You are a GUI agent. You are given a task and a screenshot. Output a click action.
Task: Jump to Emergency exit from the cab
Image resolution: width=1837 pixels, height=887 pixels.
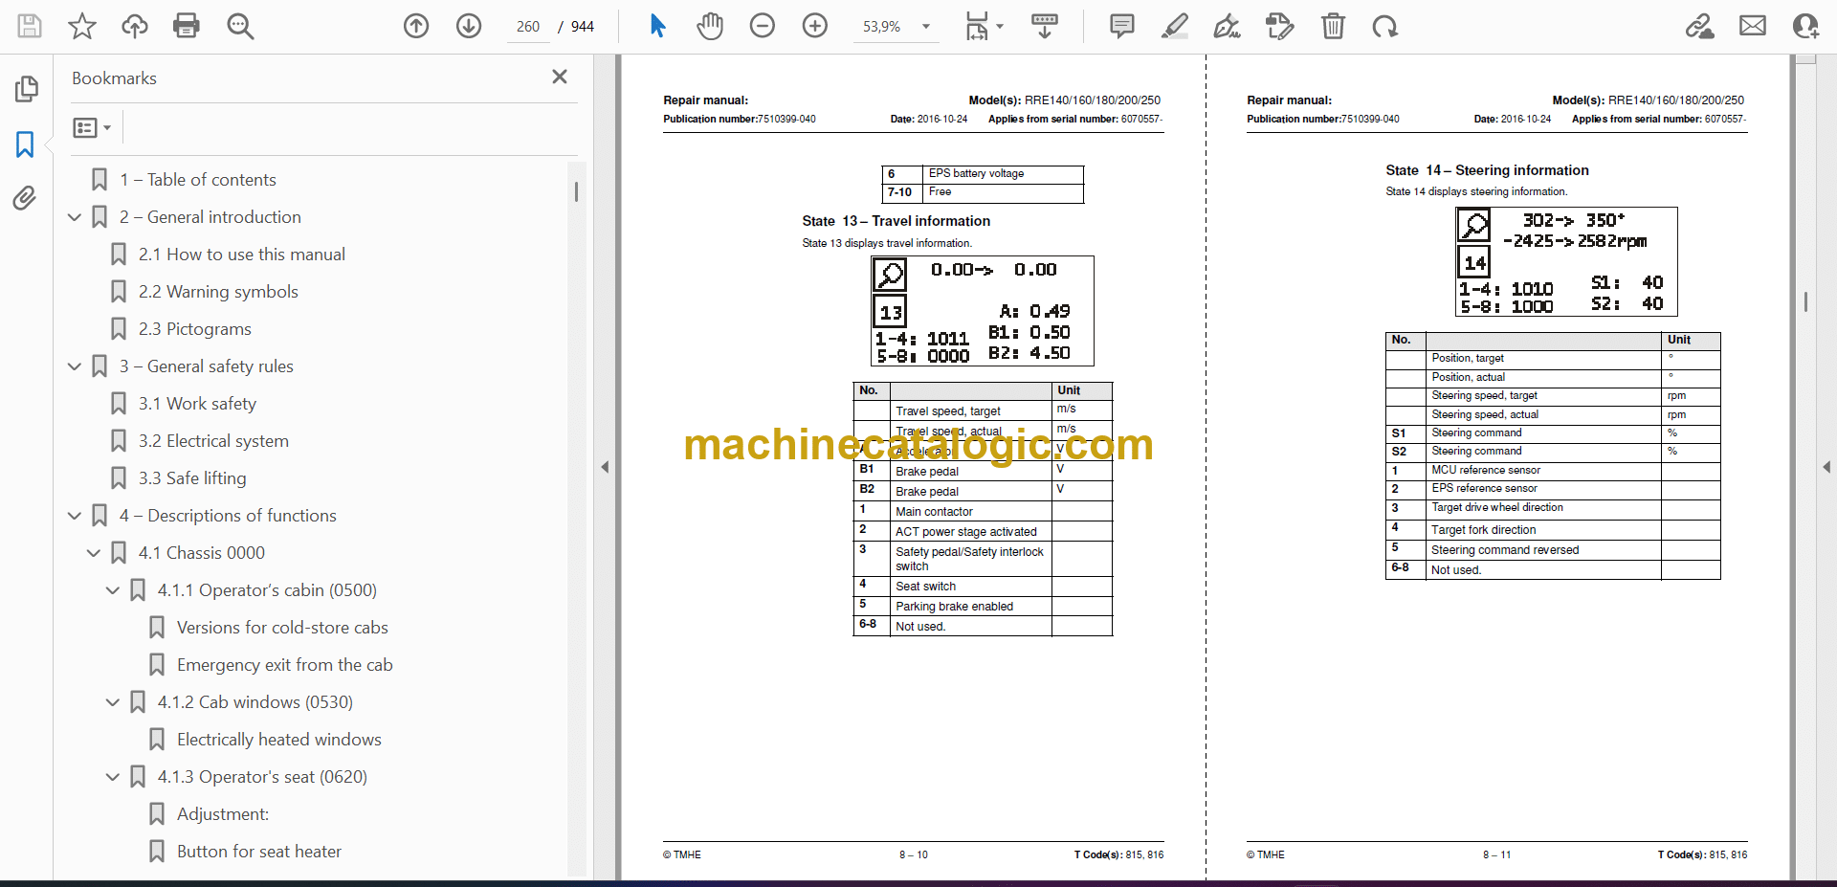click(284, 665)
